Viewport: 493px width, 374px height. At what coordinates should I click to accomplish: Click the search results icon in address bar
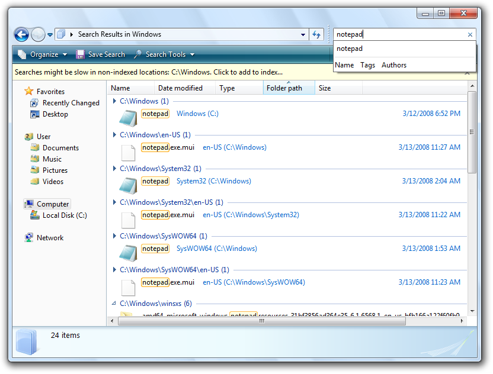pyautogui.click(x=61, y=34)
